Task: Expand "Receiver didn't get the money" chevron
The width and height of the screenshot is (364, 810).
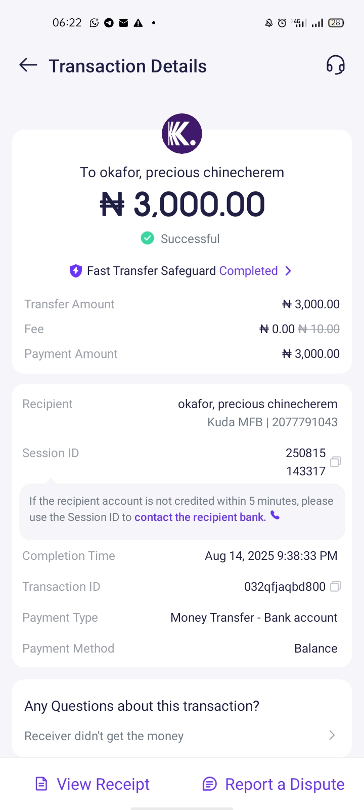Action: point(332,735)
